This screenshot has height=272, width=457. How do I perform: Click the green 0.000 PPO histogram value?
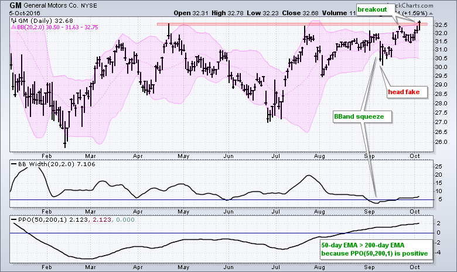click(125, 219)
